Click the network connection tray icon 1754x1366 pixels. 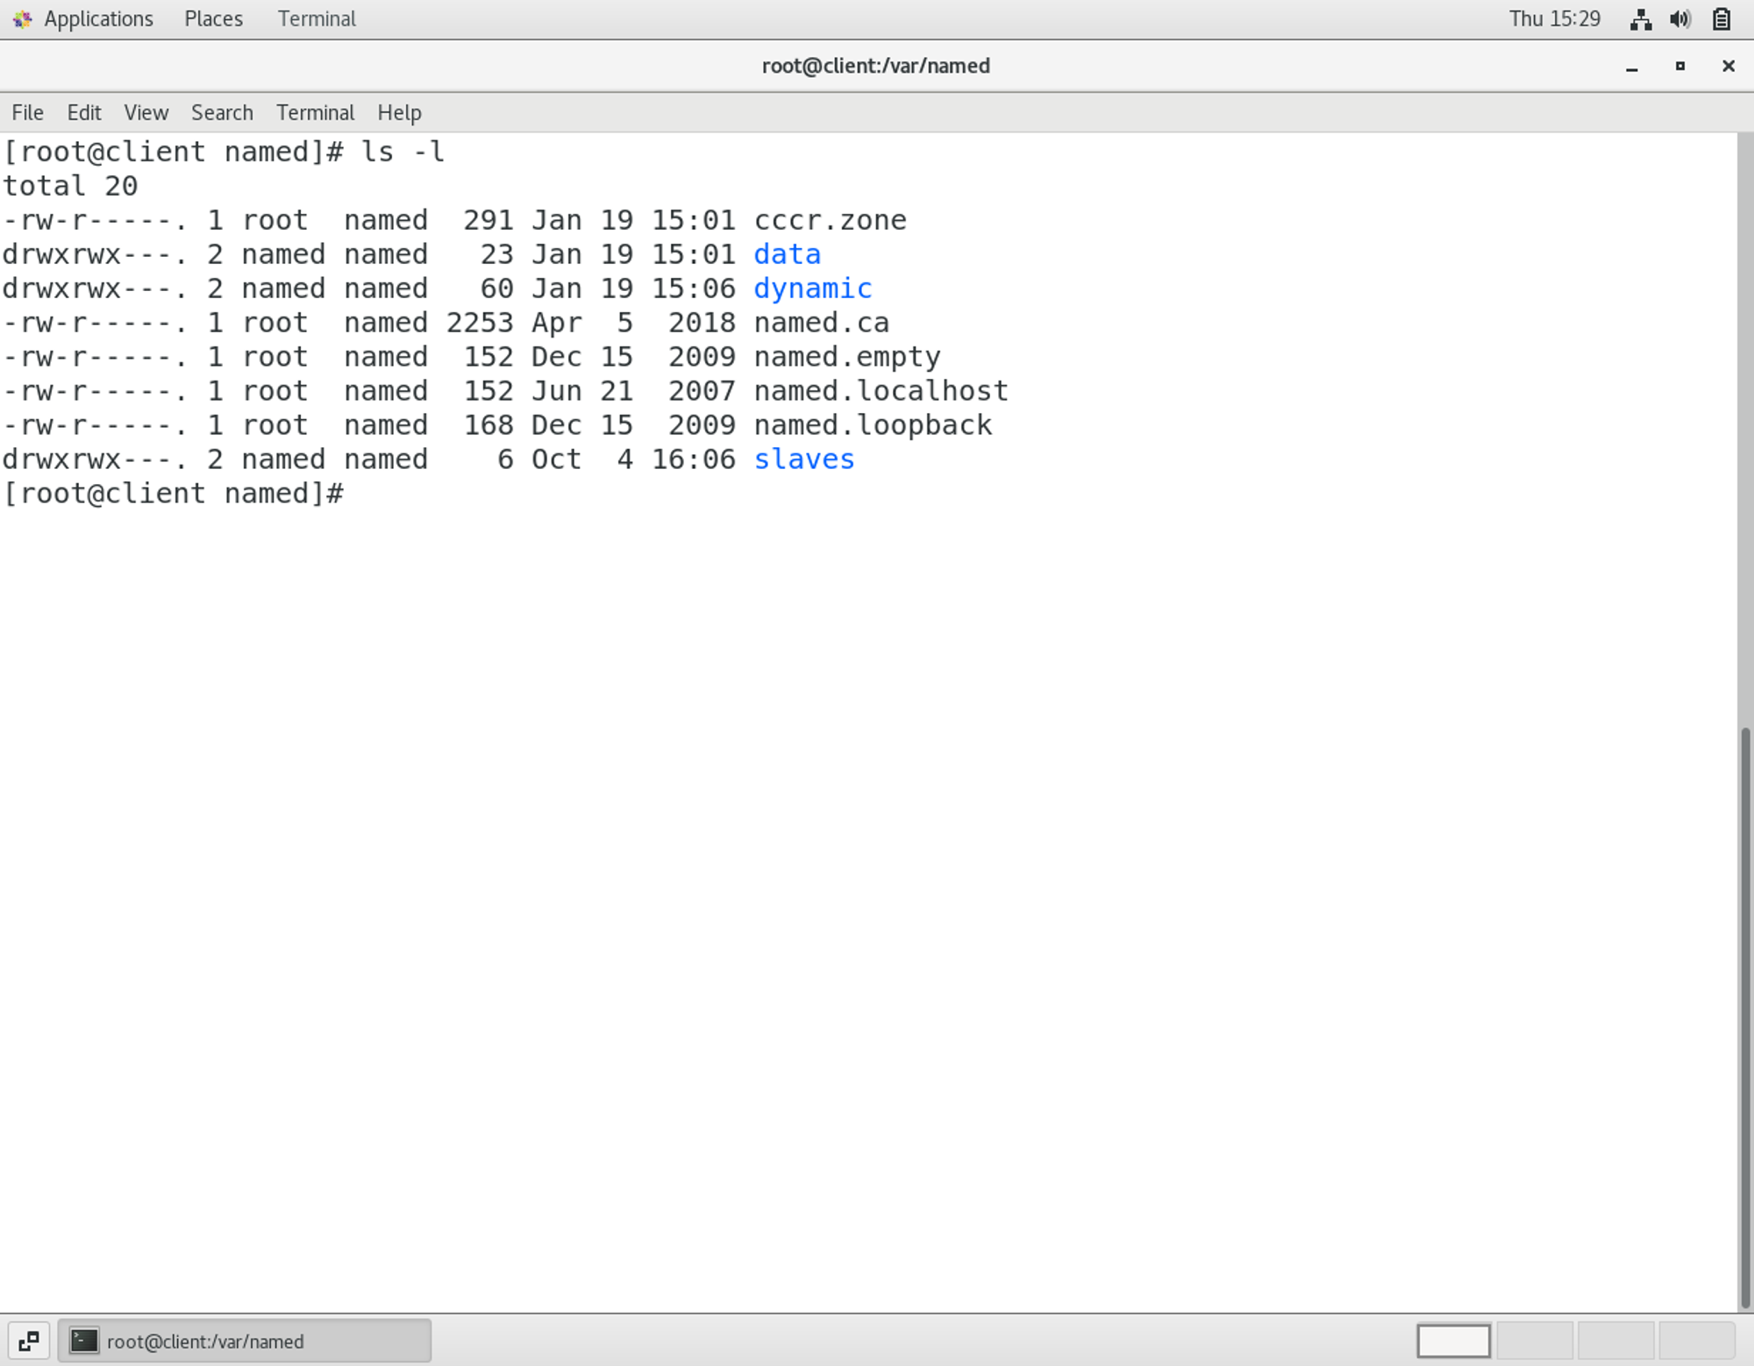(1641, 19)
